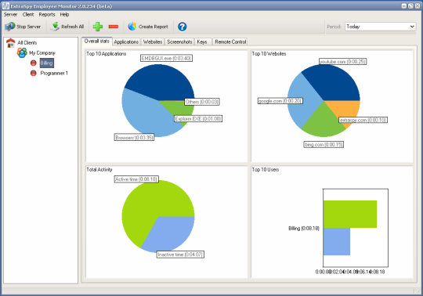423x296 pixels.
Task: Click the Browsers [0:03:35] label
Action: (135, 138)
